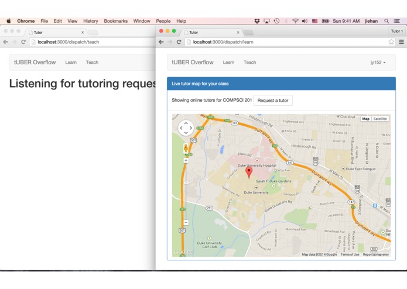Close the Tutor tab in back window
Image resolution: width=407 pixels, height=289 pixels.
(83, 32)
